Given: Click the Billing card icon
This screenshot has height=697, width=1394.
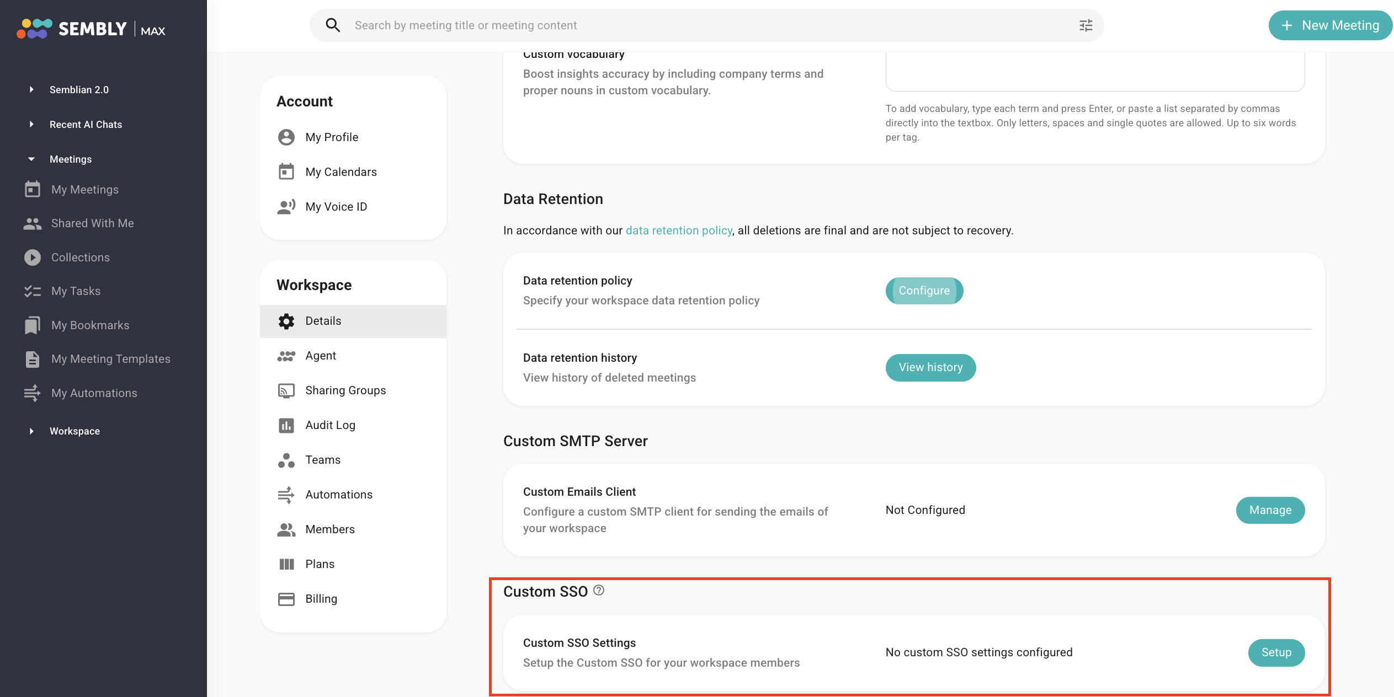Looking at the screenshot, I should (x=286, y=599).
